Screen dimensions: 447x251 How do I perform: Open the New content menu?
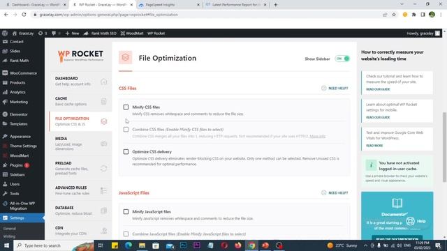click(72, 33)
